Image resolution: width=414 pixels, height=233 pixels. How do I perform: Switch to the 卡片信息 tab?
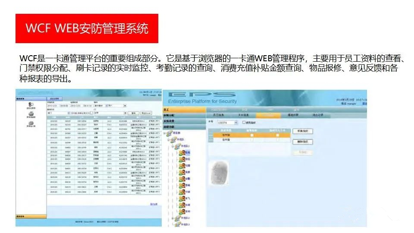[x=243, y=115]
